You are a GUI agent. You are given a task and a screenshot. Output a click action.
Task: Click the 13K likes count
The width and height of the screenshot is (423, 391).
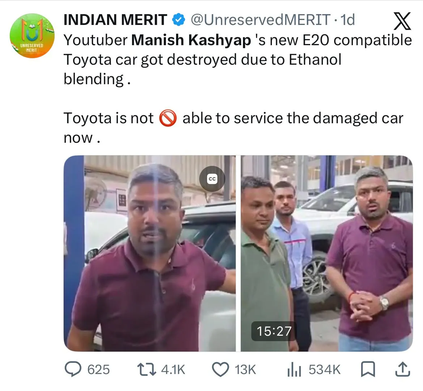[x=245, y=369]
